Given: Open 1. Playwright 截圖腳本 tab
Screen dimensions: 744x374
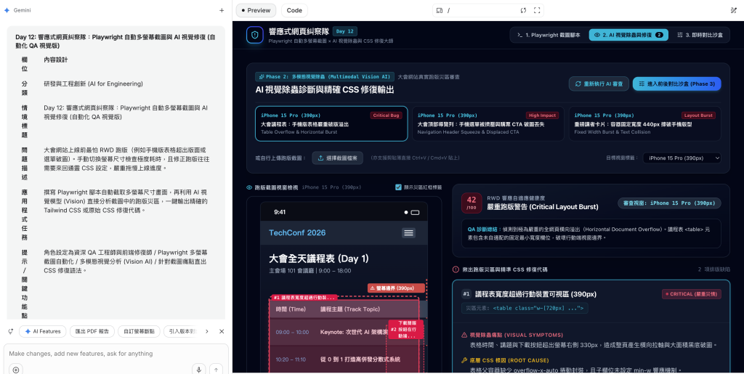Looking at the screenshot, I should pyautogui.click(x=549, y=35).
